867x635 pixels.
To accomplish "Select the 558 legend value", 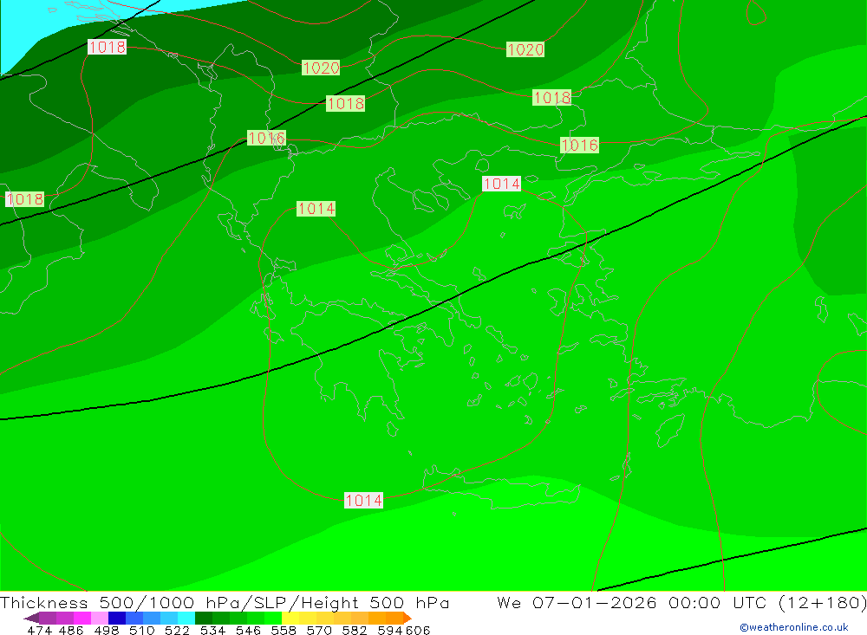I will click(284, 630).
